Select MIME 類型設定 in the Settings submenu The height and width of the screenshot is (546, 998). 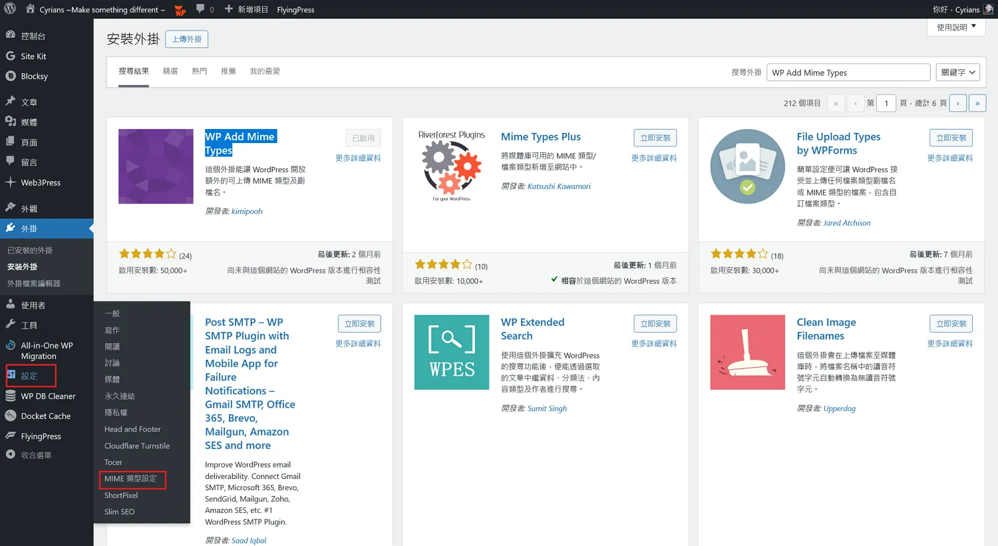tap(132, 478)
